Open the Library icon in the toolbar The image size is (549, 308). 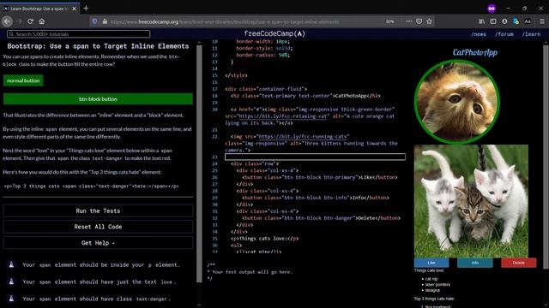coord(482,21)
